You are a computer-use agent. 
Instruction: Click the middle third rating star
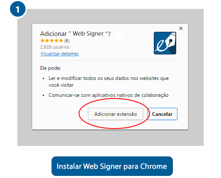coord(52,41)
